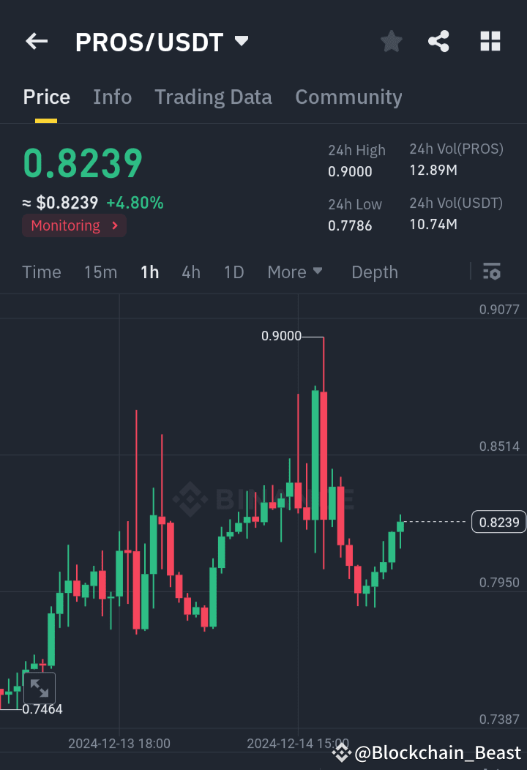Select the Time chart mode
Screen dimensions: 527x770
tap(41, 272)
